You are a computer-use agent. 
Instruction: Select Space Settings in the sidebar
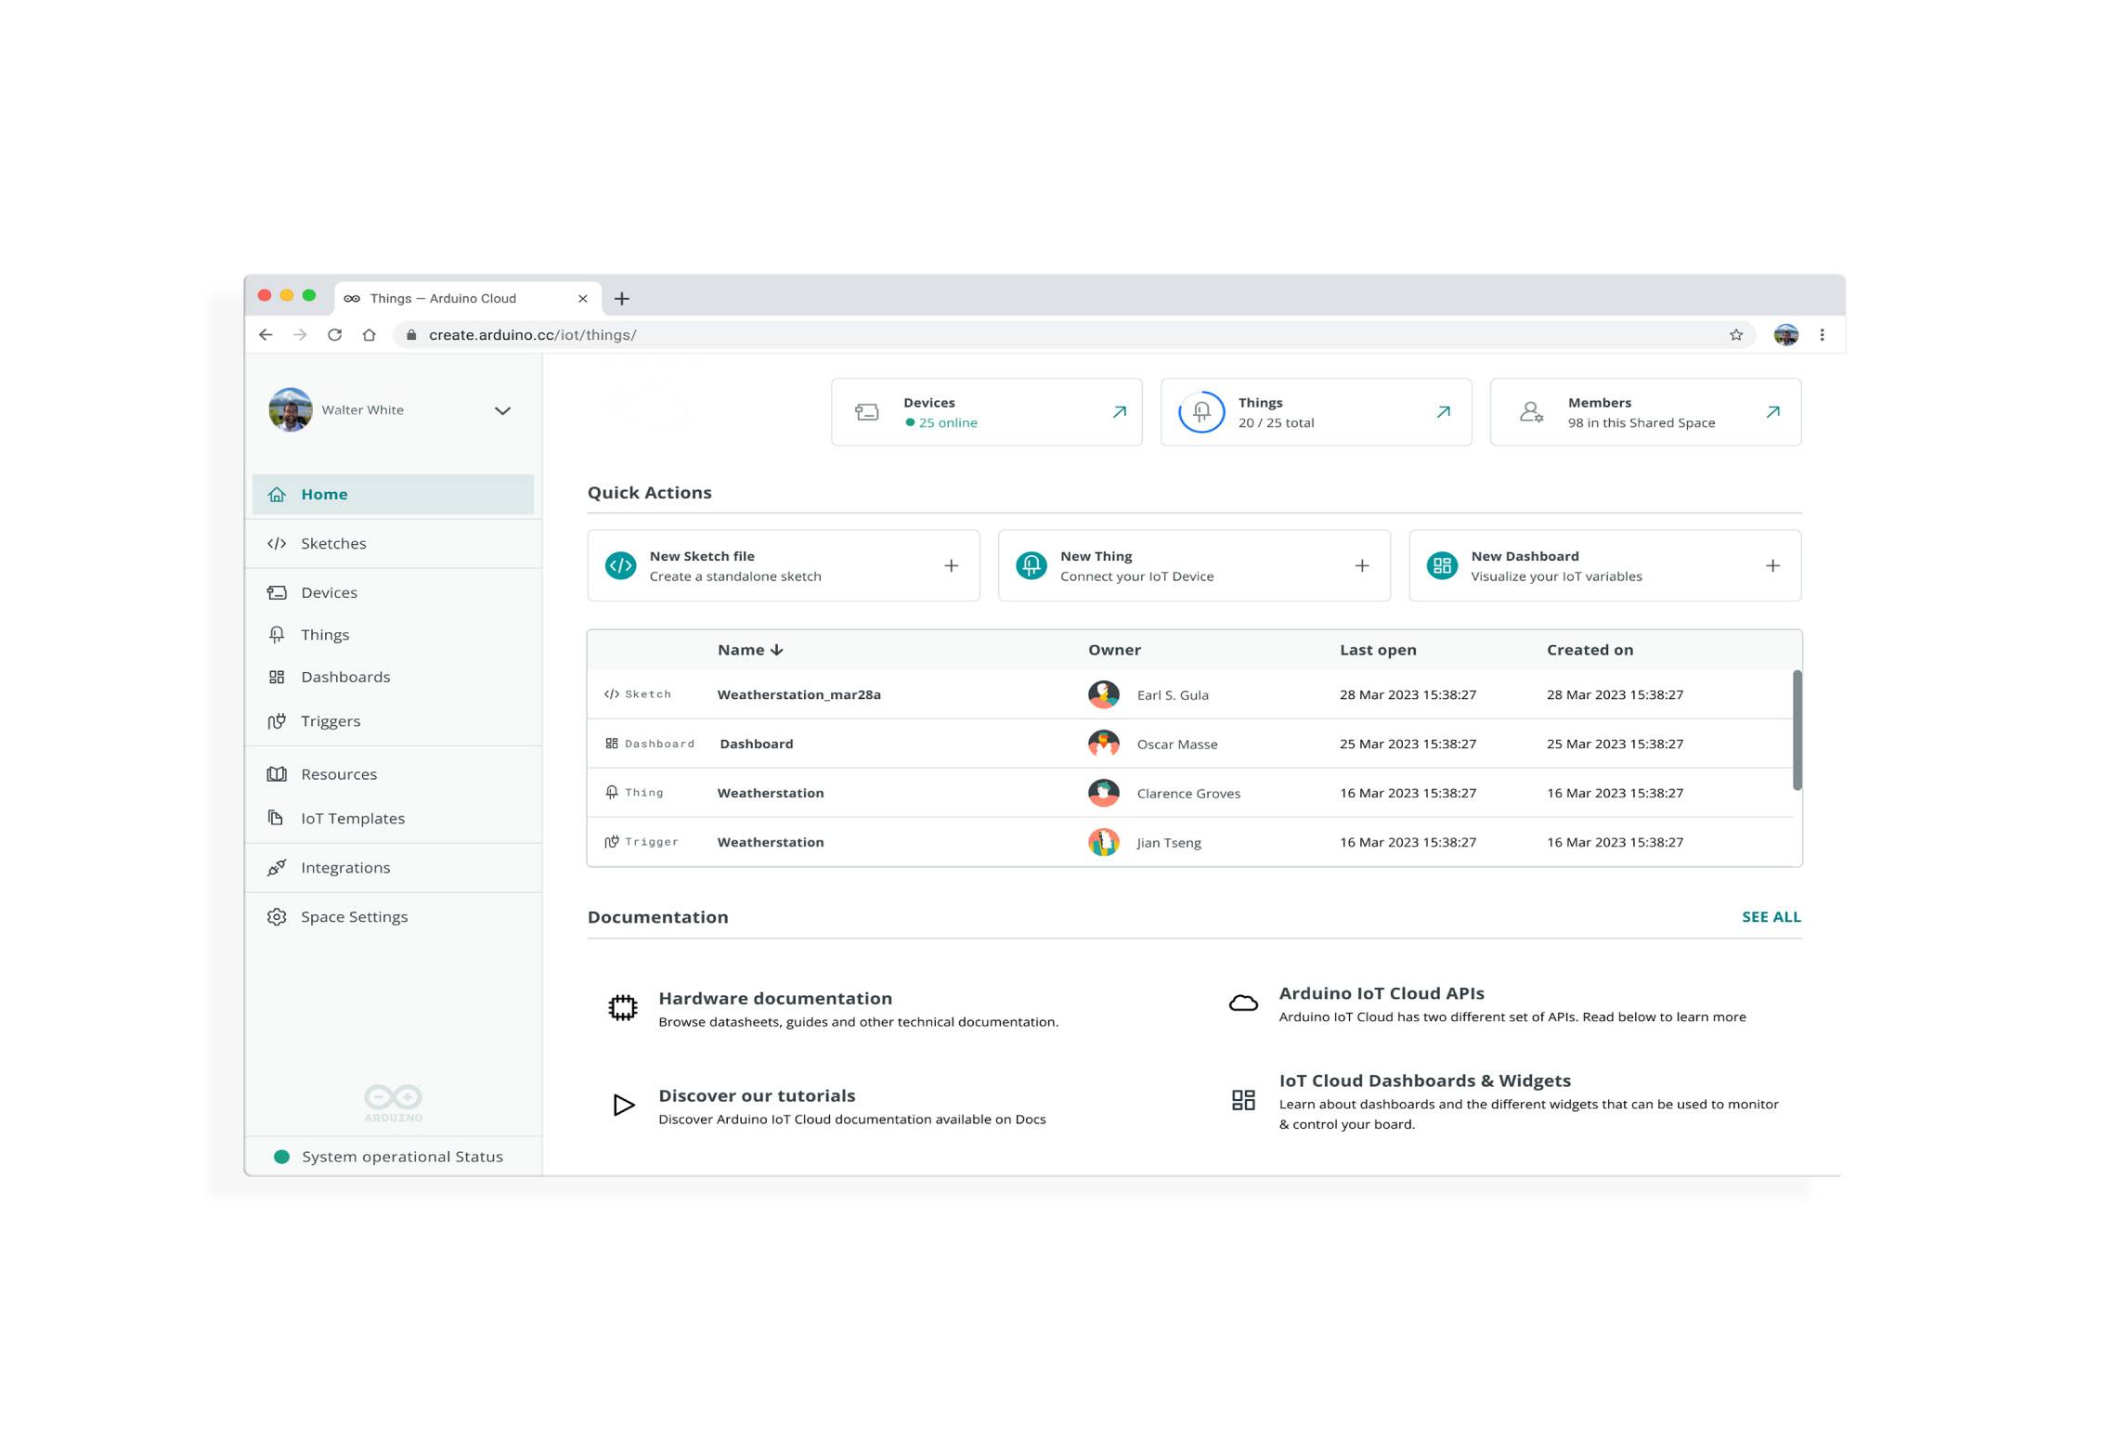(353, 916)
